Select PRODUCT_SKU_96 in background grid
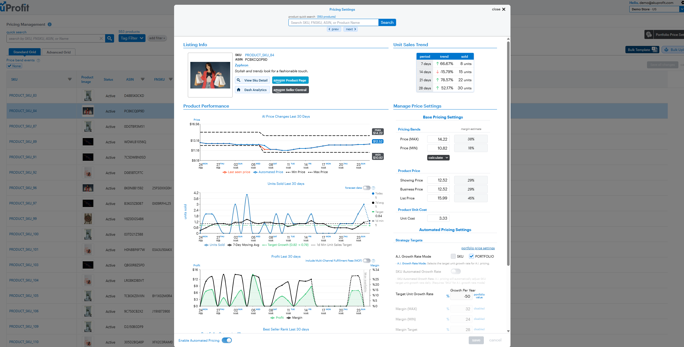The image size is (684, 347). [23, 188]
